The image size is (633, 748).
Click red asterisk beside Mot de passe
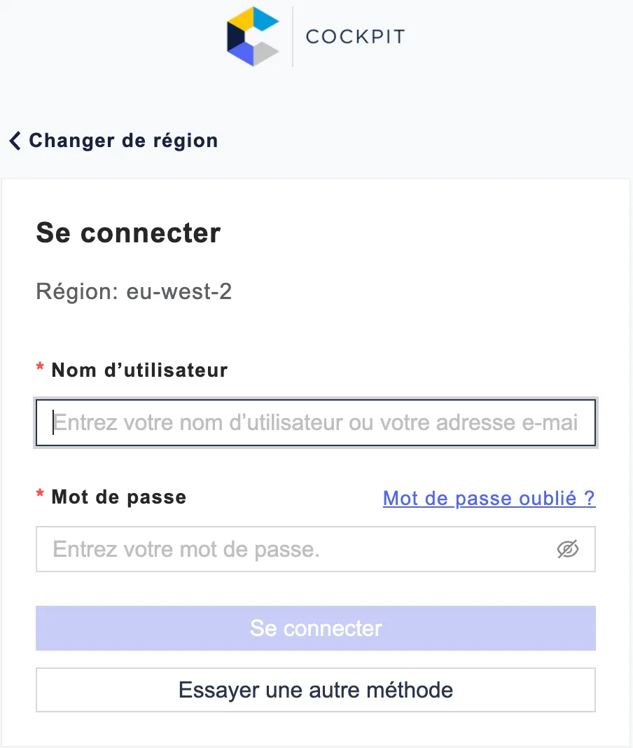click(x=40, y=497)
